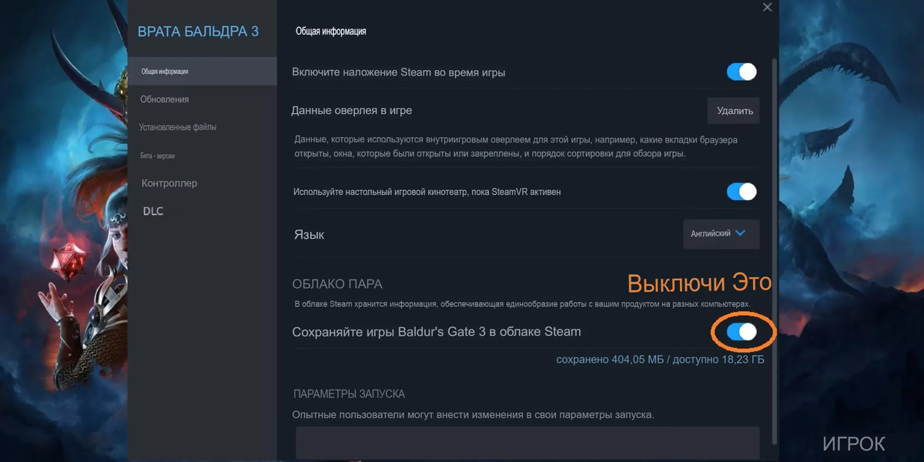Click the ОБЛАКО ПАРА section heading

coord(337,284)
